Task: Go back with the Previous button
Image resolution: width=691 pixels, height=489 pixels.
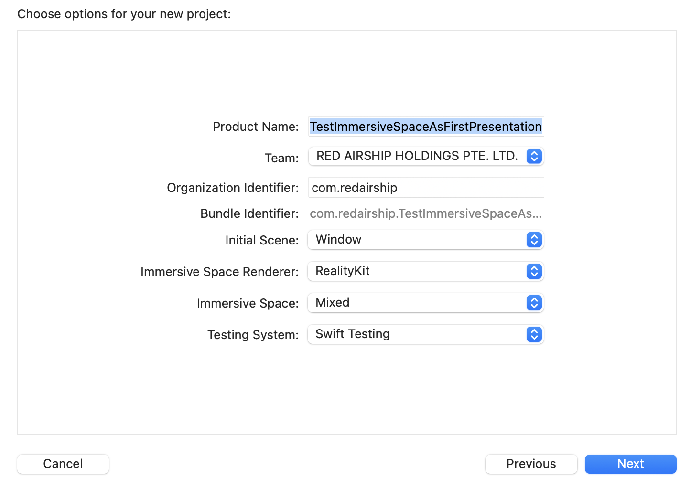Action: (531, 464)
